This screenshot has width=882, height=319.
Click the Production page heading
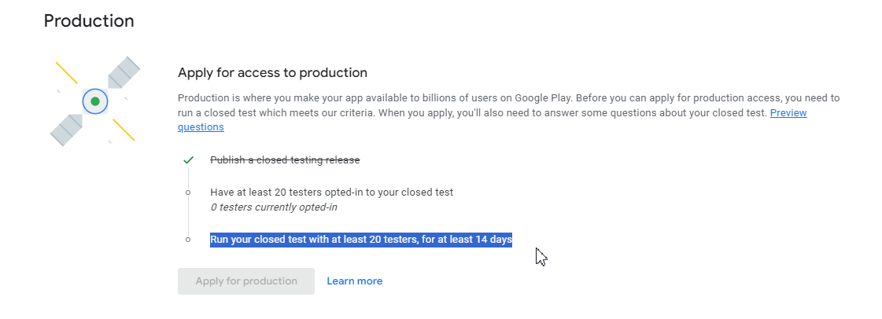click(x=89, y=21)
